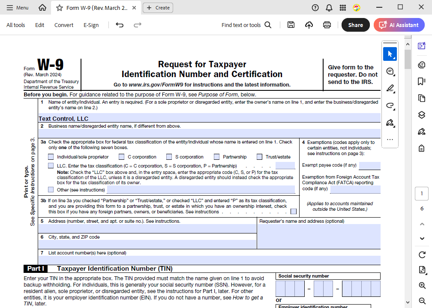Star the Form W-9 document tab
This screenshot has height=308, width=432.
click(59, 8)
